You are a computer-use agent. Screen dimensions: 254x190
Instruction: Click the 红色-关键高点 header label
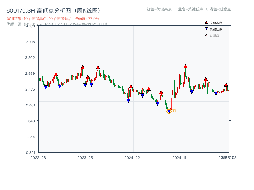click(x=159, y=9)
